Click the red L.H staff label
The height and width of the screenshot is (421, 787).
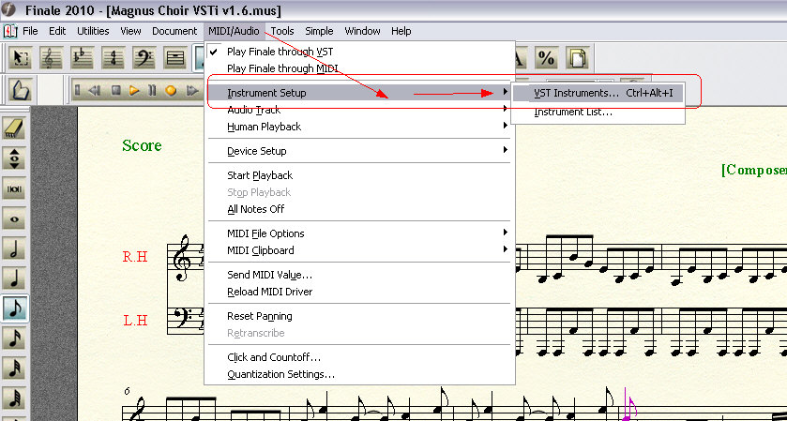click(x=135, y=320)
